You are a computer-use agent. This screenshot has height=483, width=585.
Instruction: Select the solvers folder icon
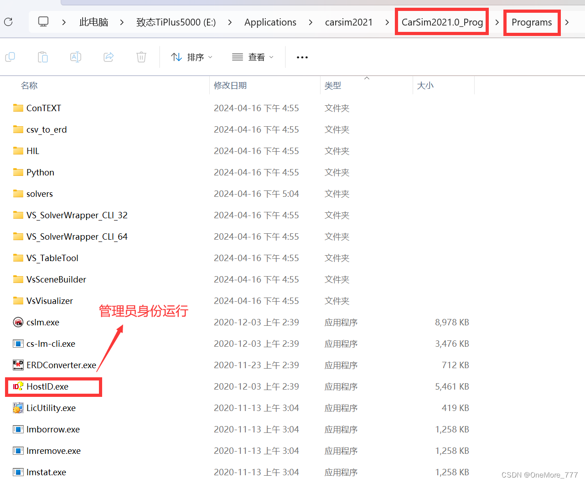[x=18, y=194]
